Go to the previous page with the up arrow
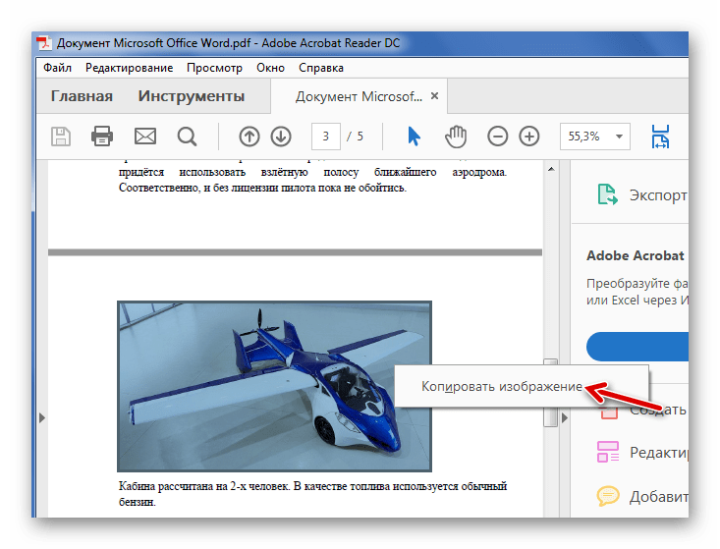 tap(249, 137)
